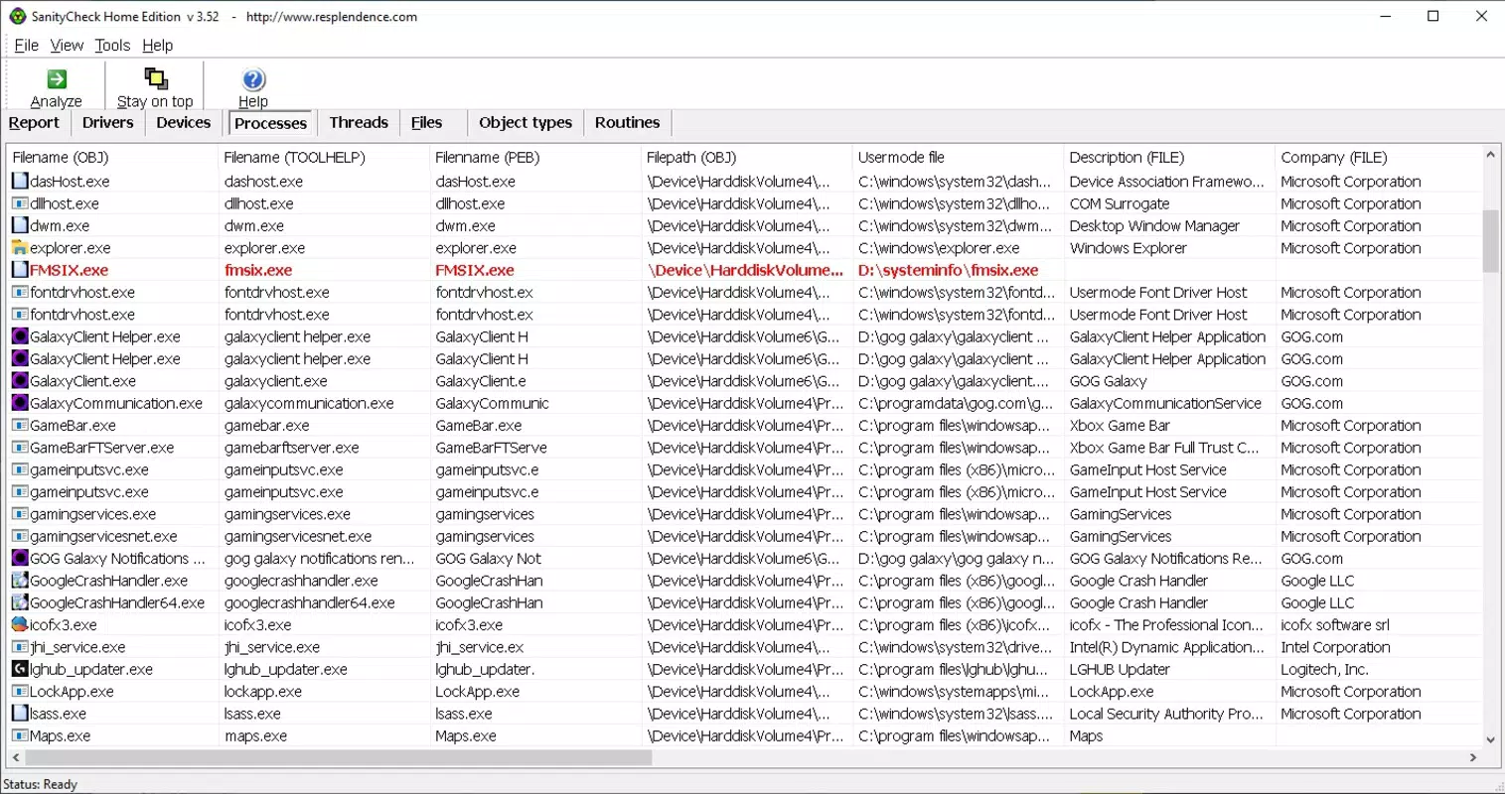
Task: Click COM Surrogate description cell
Action: pyautogui.click(x=1120, y=203)
